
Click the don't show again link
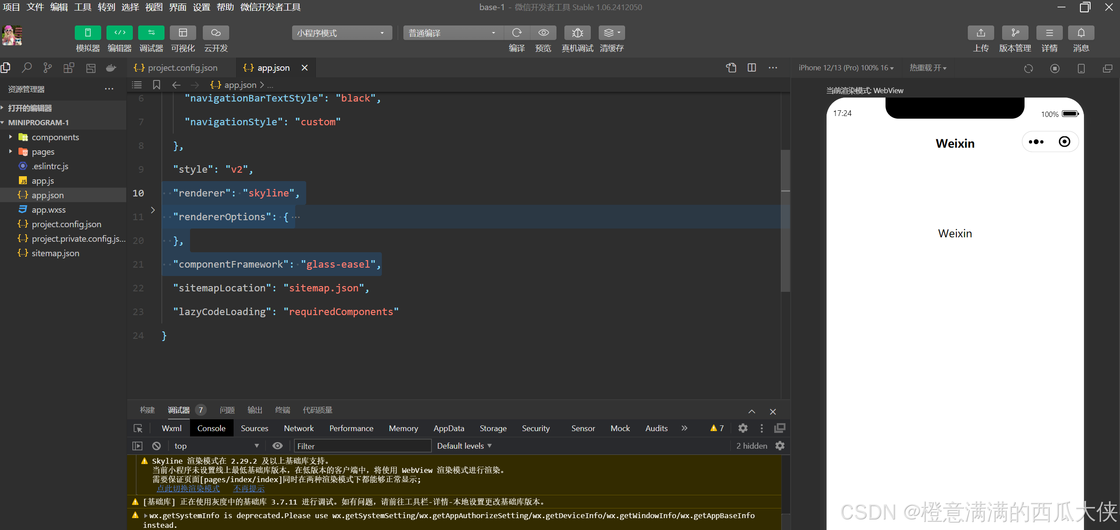[249, 489]
